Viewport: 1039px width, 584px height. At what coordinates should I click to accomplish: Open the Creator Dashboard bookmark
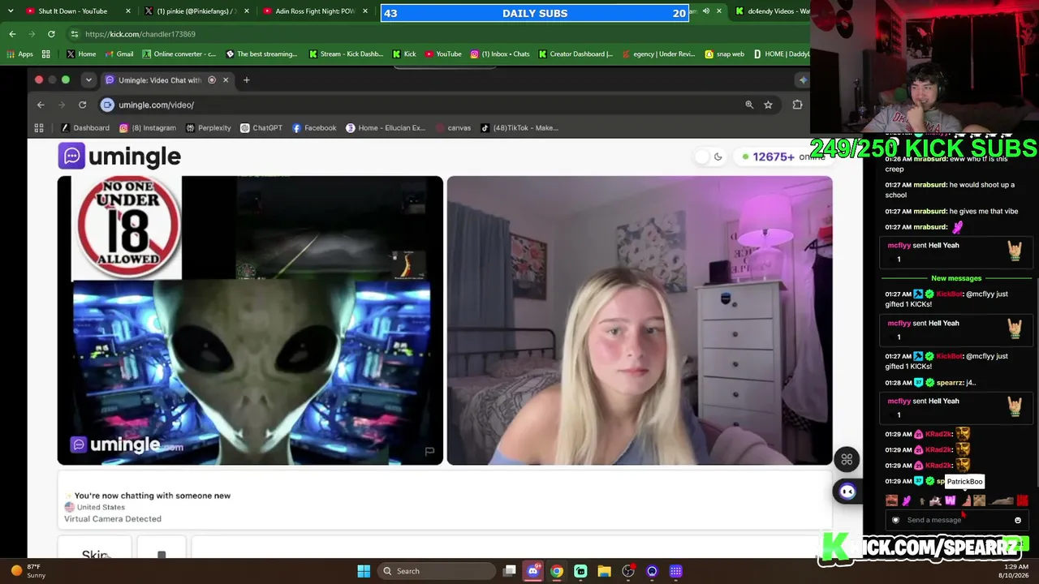point(576,54)
